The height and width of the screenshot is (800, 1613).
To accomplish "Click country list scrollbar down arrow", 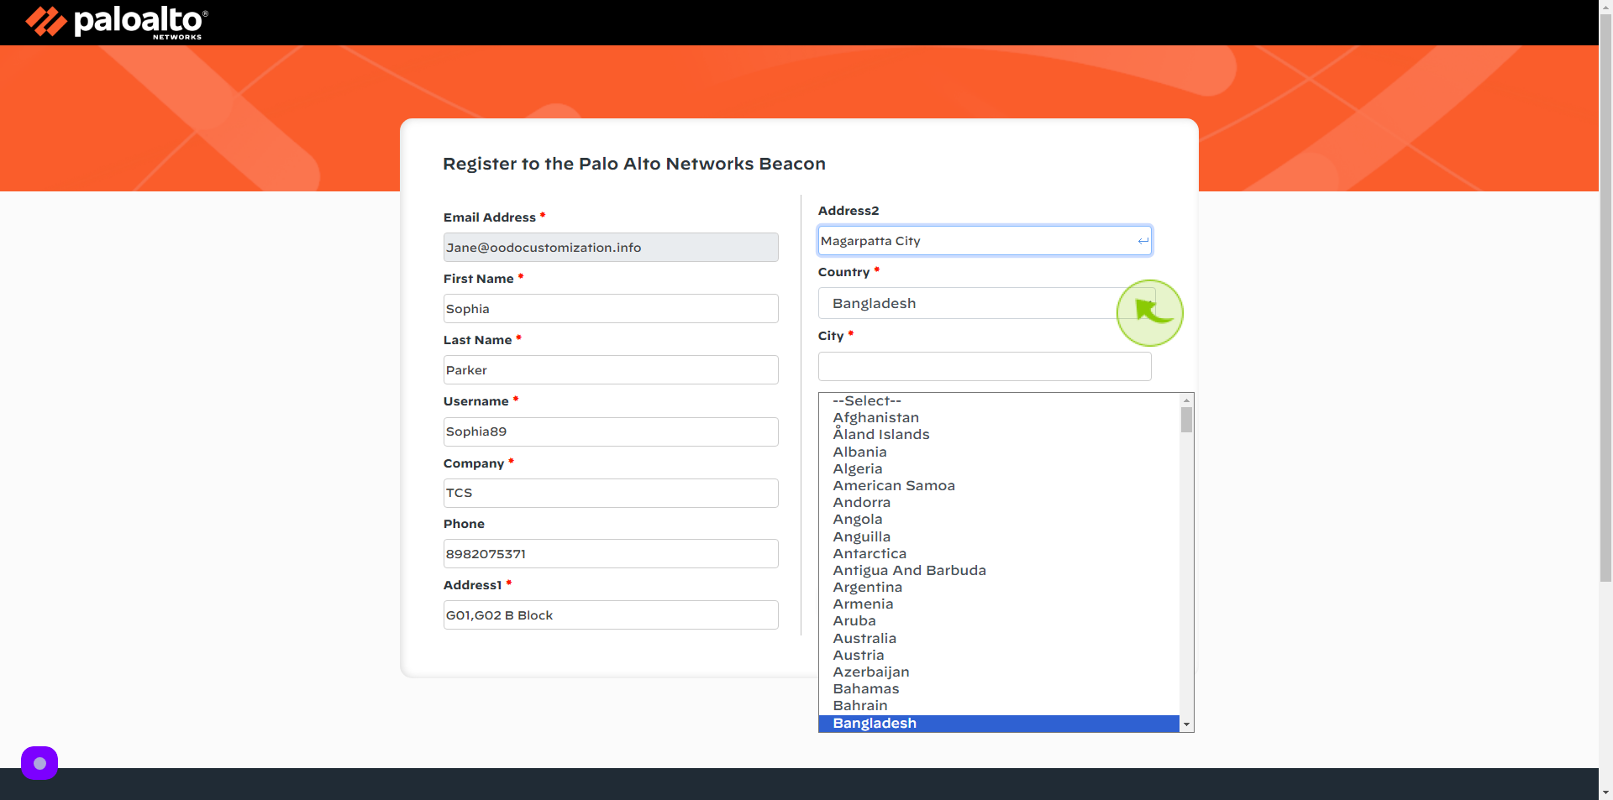I will (1186, 724).
